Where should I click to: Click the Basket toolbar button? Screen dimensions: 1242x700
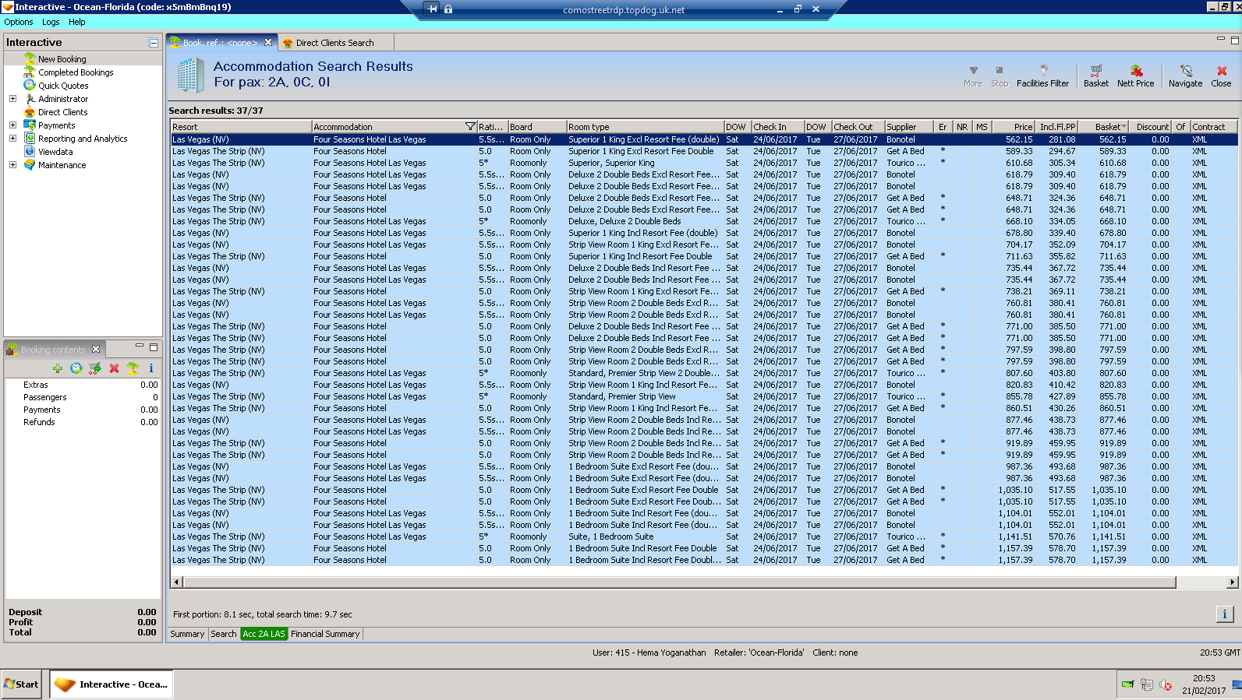pos(1095,76)
